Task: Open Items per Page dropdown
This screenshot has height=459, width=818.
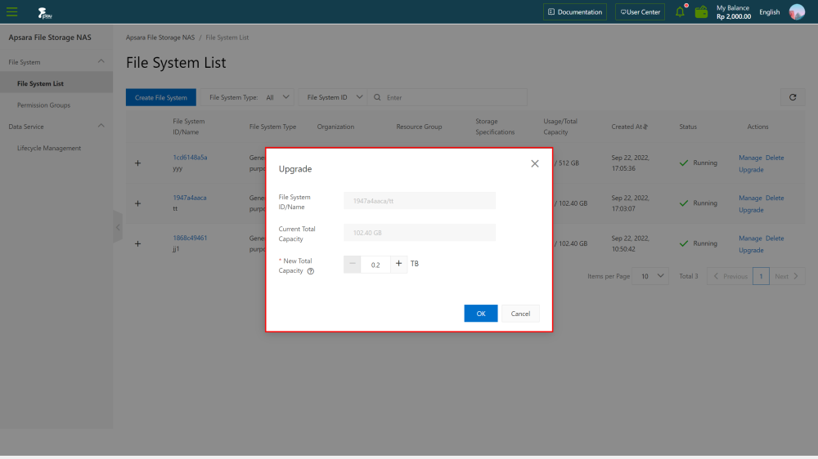Action: 650,276
